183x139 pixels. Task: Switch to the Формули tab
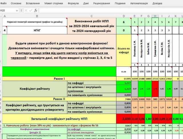73,3
